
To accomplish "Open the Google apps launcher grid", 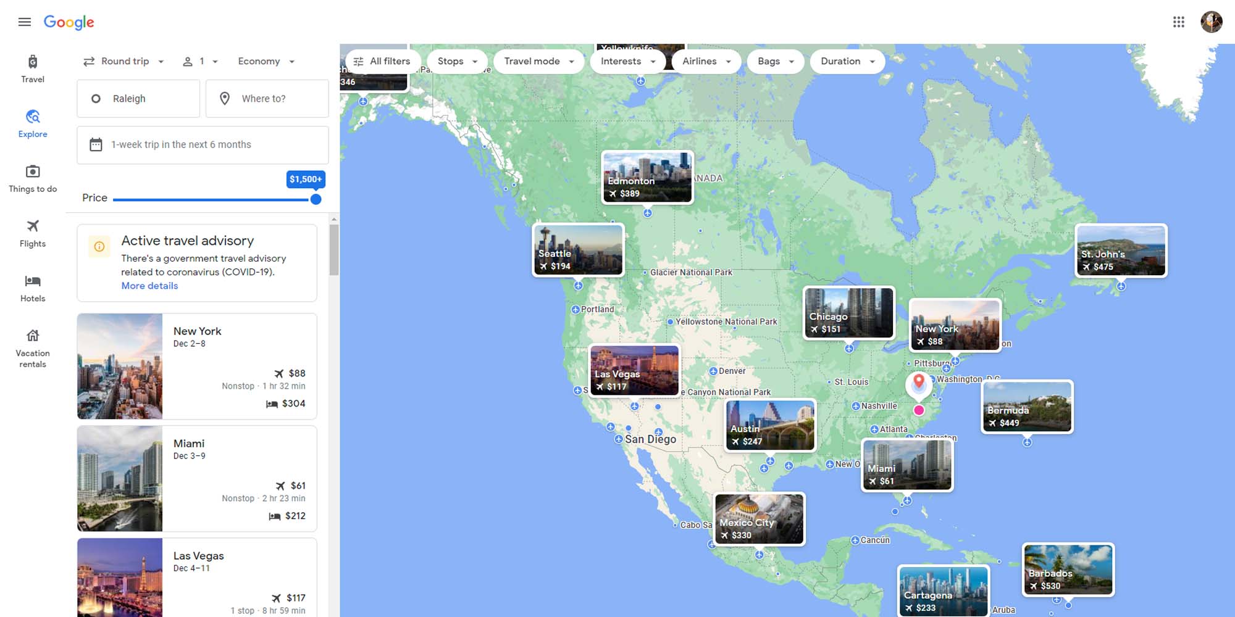I will [1179, 22].
